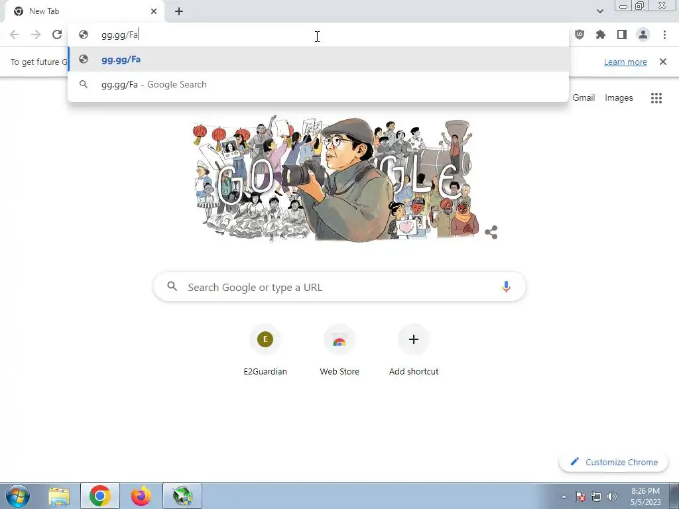Launch Firefox from the taskbar
This screenshot has height=509, width=679.
(x=141, y=496)
